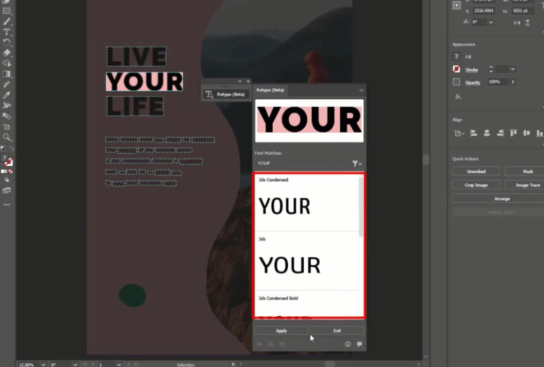Viewport: 544px width, 367px height.
Task: Edit the Stroke color swatch
Action: tap(456, 69)
